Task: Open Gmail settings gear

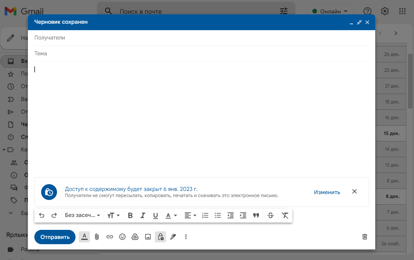Action: pyautogui.click(x=385, y=11)
